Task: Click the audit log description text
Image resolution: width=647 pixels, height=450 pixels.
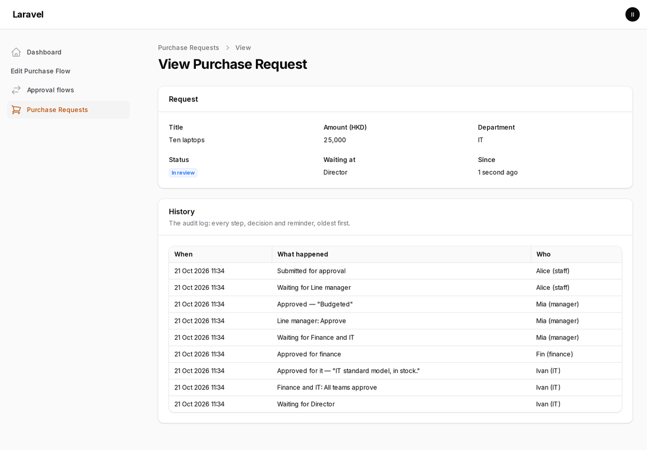Action: [x=259, y=223]
